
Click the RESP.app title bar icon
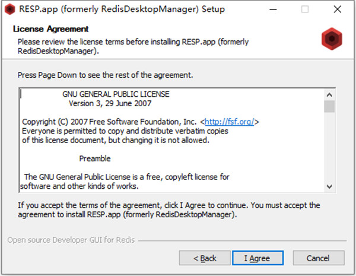9,9
